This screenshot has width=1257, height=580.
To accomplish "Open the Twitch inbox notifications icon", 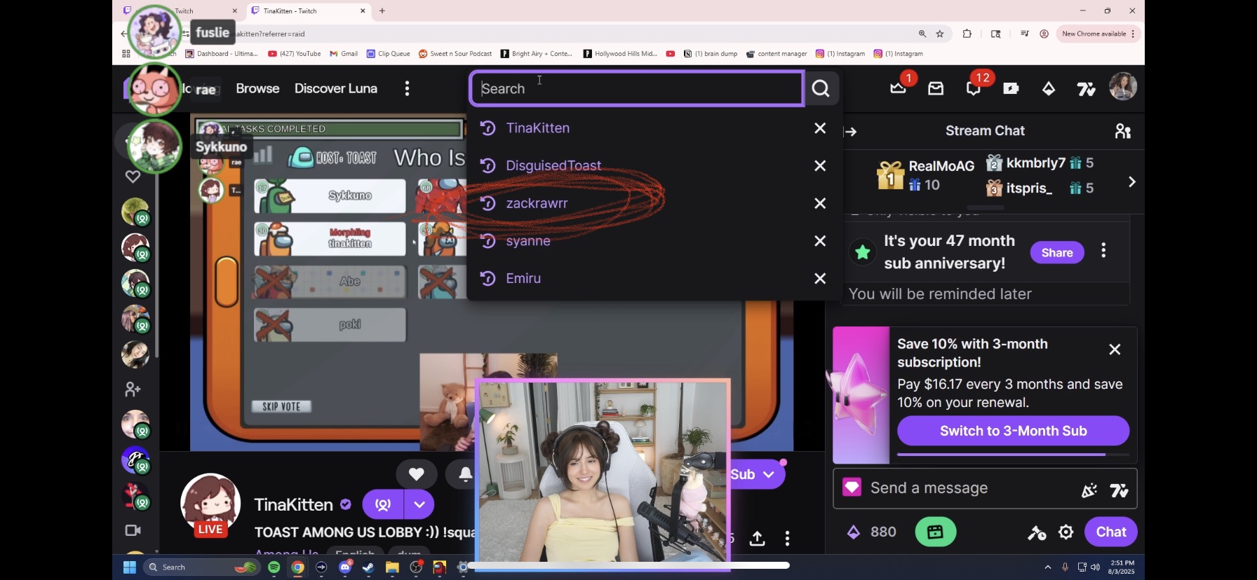I will pos(936,88).
